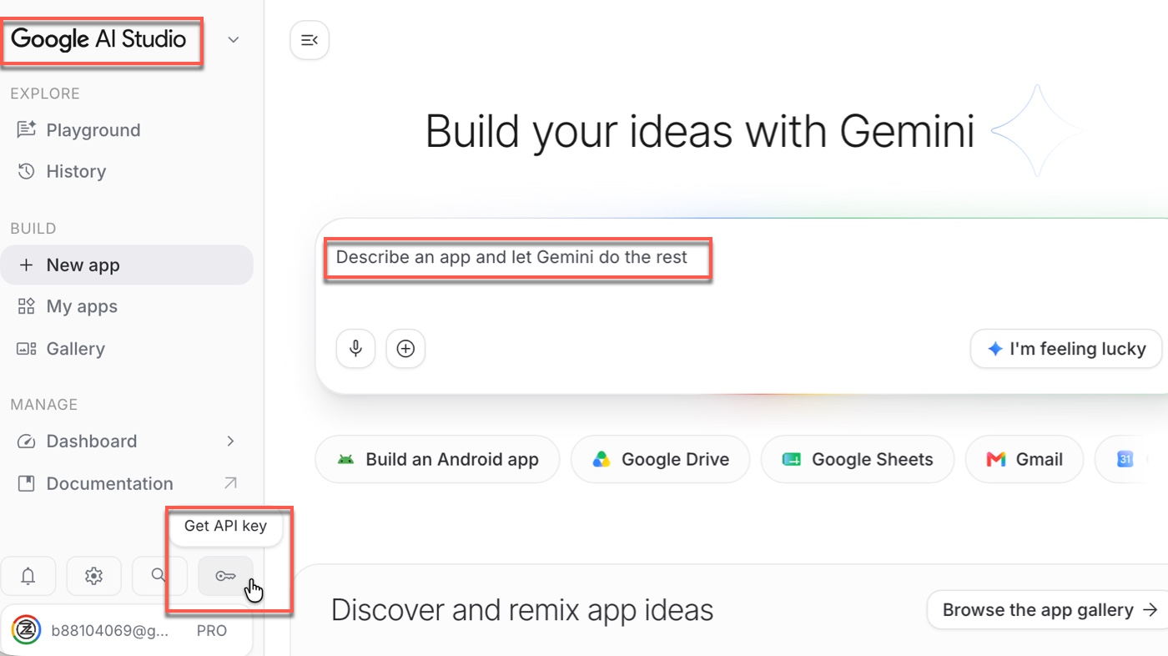Expand the dropdown next to Google AI Studio
Screen dimensions: 1168x656
[234, 40]
